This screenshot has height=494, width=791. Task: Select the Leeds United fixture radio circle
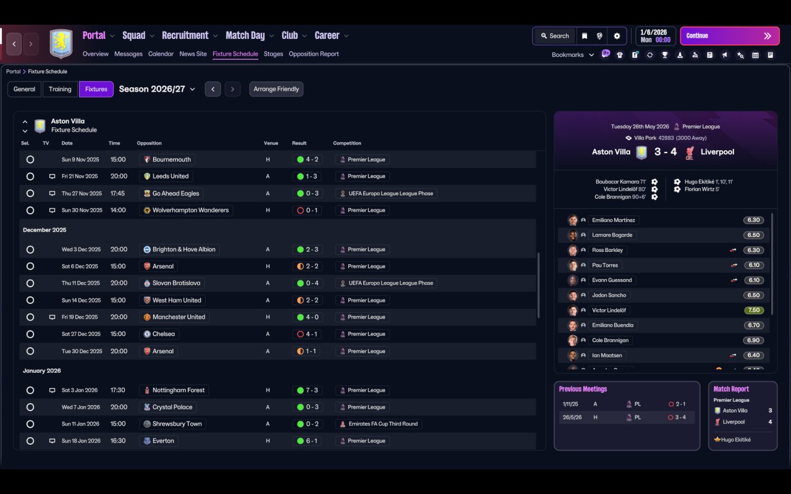(30, 177)
